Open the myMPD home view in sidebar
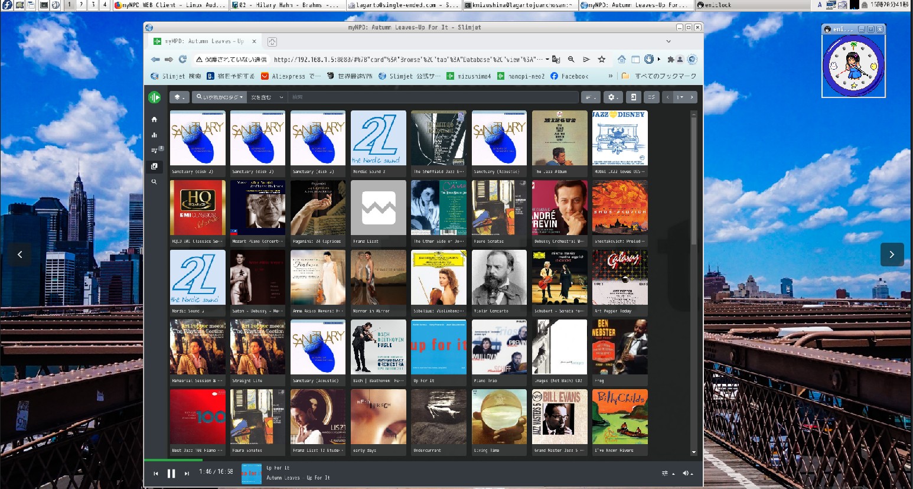 tap(154, 119)
